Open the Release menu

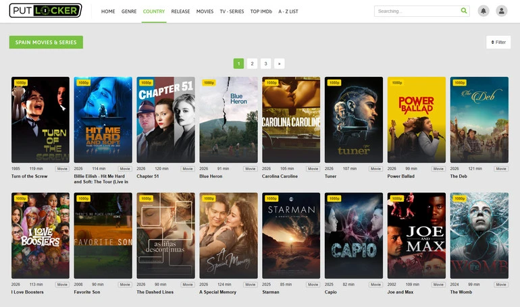pos(180,11)
